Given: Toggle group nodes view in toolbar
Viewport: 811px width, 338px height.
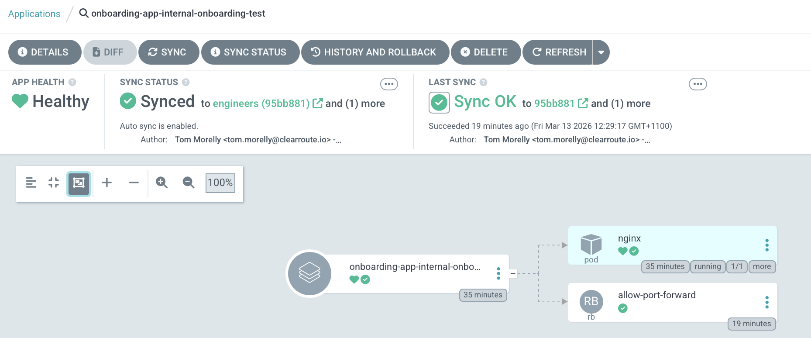Looking at the screenshot, I should click(79, 183).
